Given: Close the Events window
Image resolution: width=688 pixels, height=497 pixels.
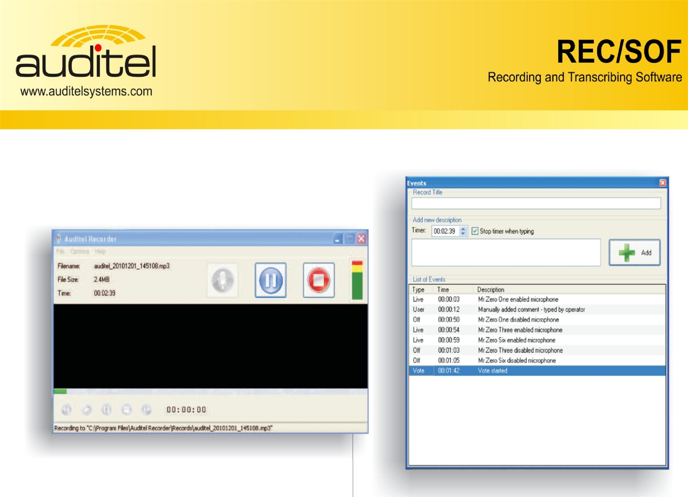Looking at the screenshot, I should point(662,183).
